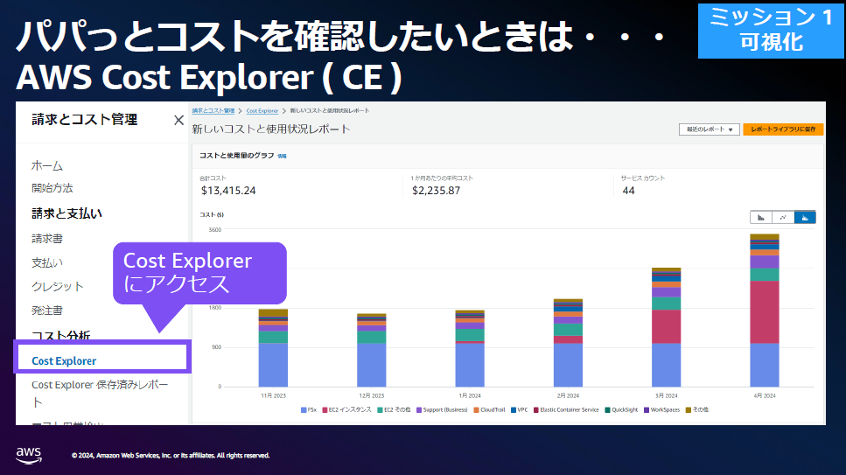The height and width of the screenshot is (475, 846).
Task: Open 請求書 in the sidebar
Action: point(47,239)
